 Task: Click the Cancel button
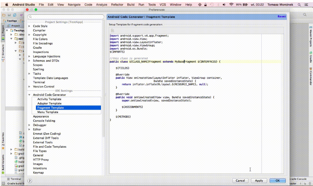click(x=240, y=180)
